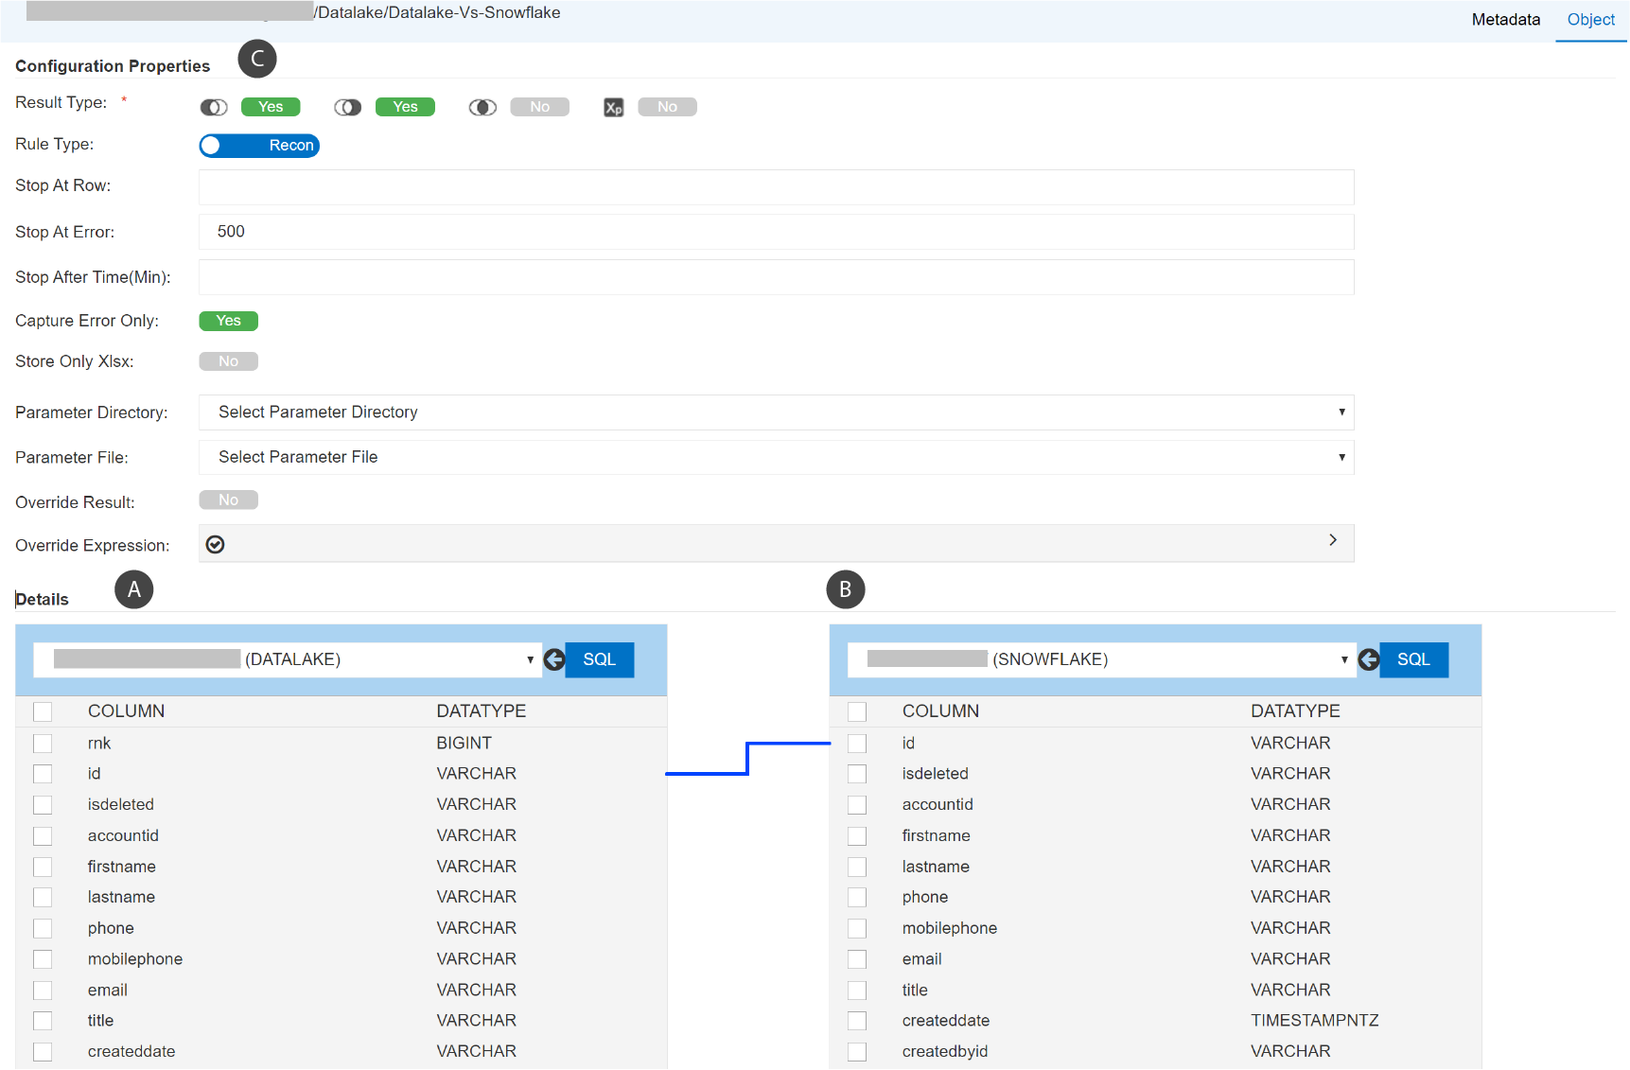Check the Datalake createddate column checkbox
Image resolution: width=1630 pixels, height=1070 pixels.
pyautogui.click(x=43, y=1052)
